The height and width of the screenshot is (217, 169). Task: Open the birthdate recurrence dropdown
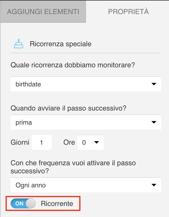86,84
